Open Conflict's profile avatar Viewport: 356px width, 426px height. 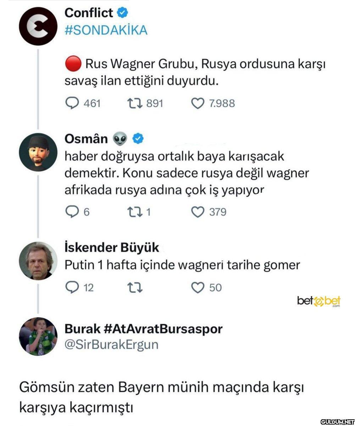[x=38, y=25]
